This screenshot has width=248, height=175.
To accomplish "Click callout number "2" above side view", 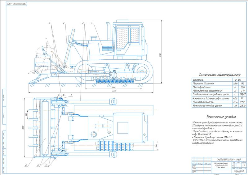I will [64, 23].
